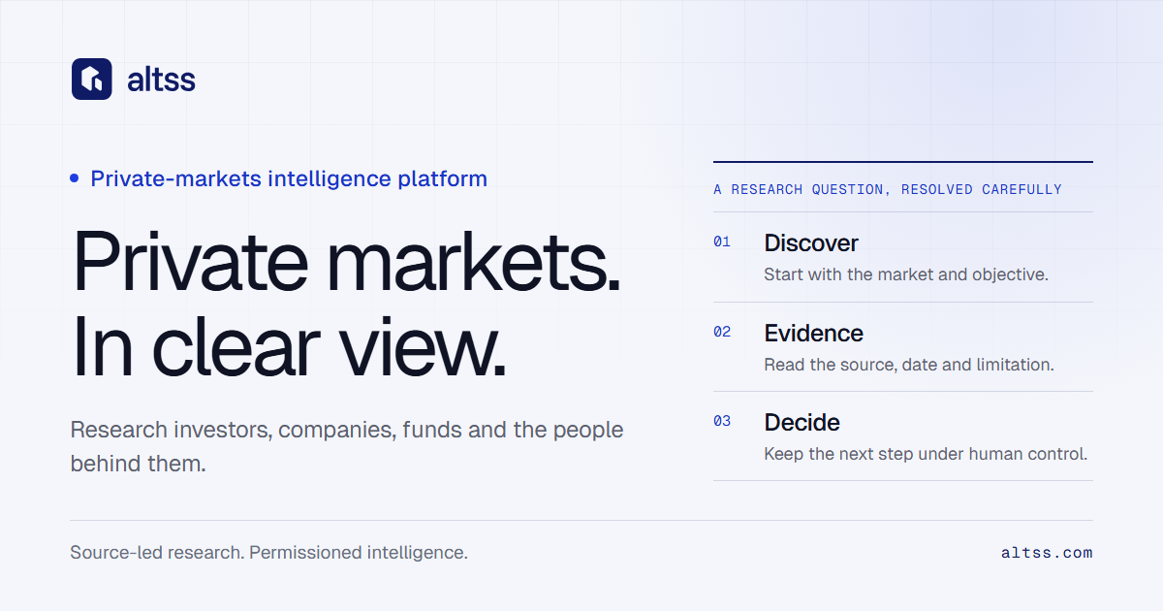The height and width of the screenshot is (611, 1163).
Task: Click "Keep the next step under human control"
Action: (x=926, y=454)
